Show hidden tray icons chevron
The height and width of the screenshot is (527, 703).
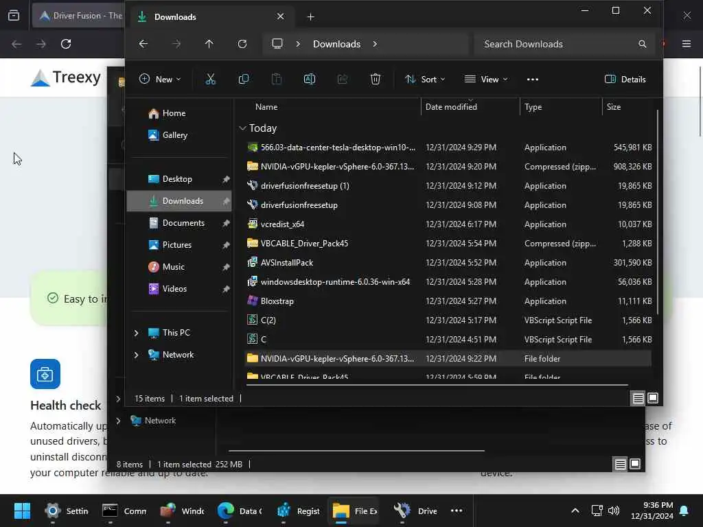click(x=575, y=511)
